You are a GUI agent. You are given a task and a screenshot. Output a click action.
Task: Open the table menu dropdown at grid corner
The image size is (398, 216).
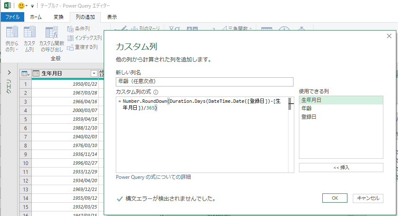coord(26,74)
